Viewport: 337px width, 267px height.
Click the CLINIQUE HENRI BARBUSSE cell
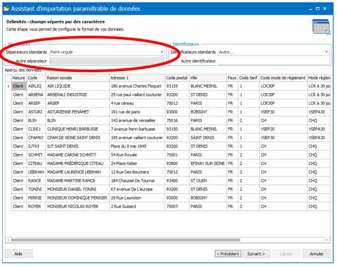(78, 129)
